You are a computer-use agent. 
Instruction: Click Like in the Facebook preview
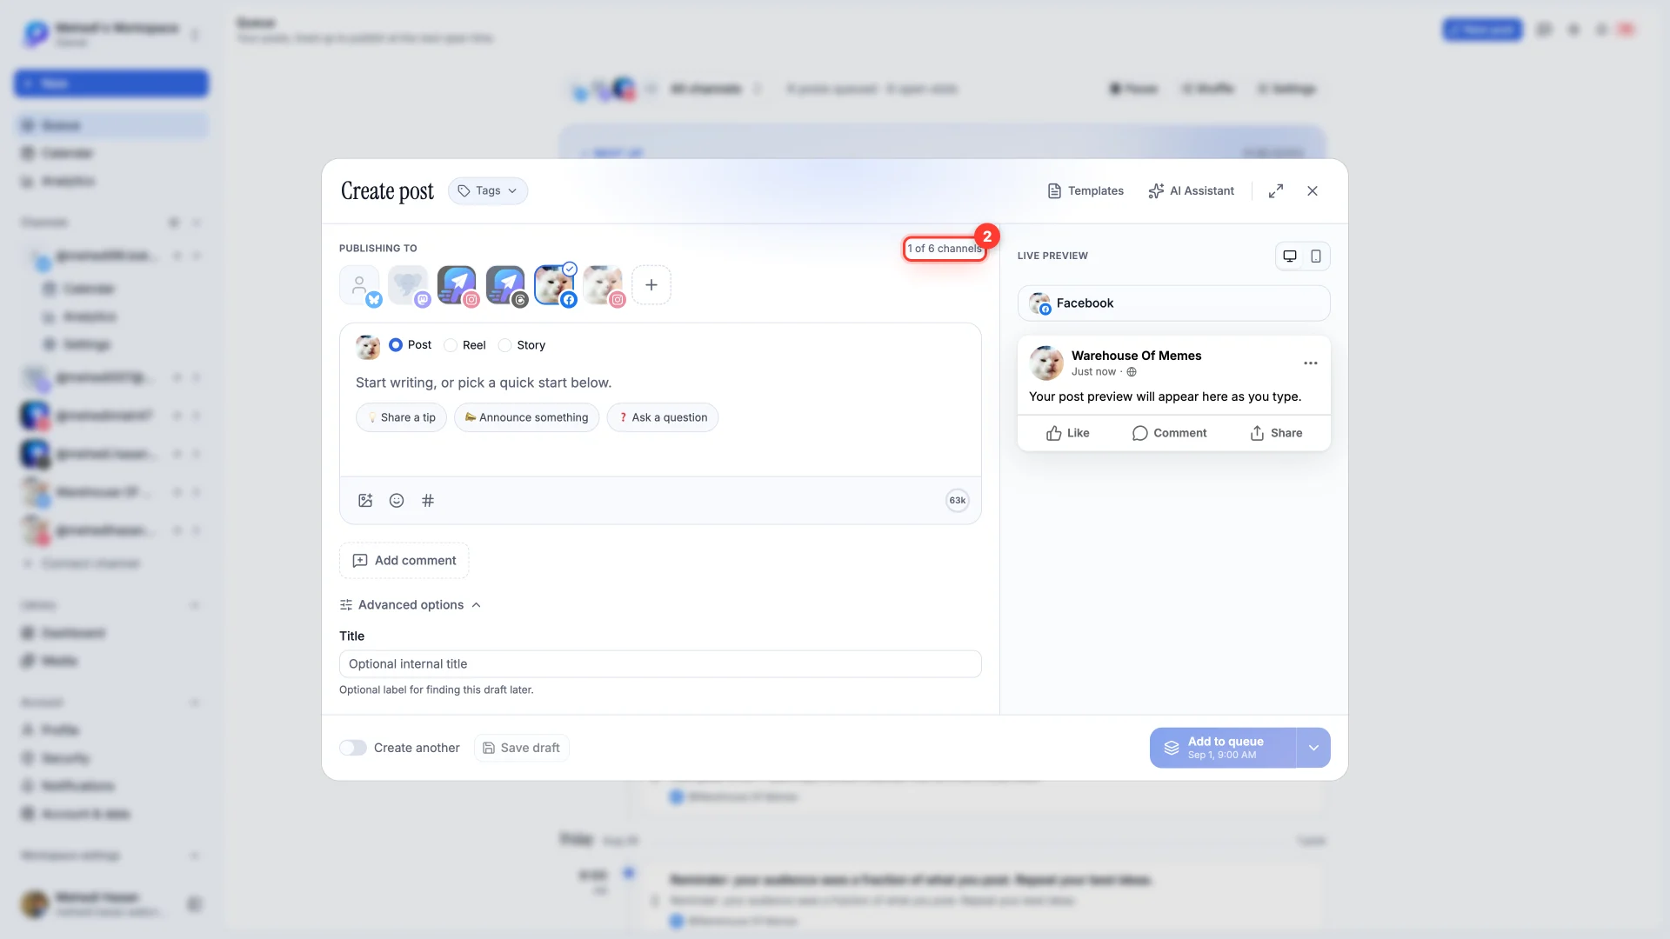click(1067, 433)
